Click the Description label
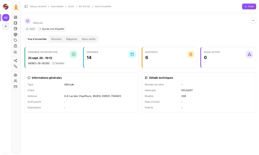259x155 pixels. (34, 108)
